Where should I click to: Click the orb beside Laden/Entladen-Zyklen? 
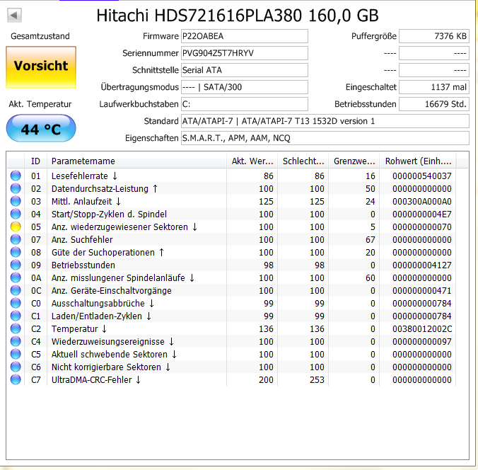(x=16, y=316)
